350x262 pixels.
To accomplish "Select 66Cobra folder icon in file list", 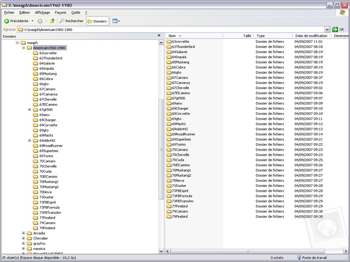I will (169, 67).
